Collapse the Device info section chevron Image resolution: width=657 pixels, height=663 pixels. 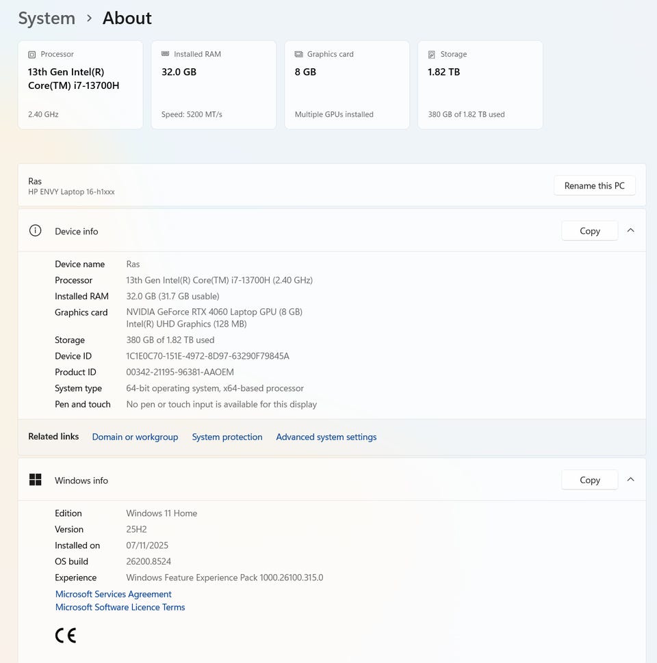point(630,230)
